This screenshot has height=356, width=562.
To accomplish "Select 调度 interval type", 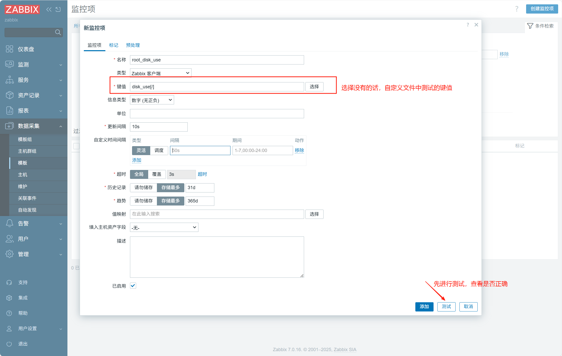I will (x=159, y=150).
